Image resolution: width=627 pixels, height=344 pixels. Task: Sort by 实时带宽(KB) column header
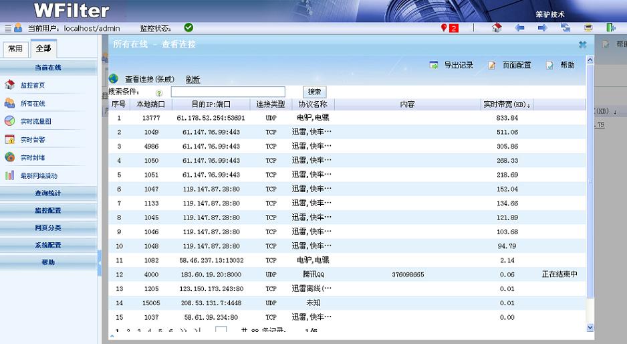click(x=506, y=105)
